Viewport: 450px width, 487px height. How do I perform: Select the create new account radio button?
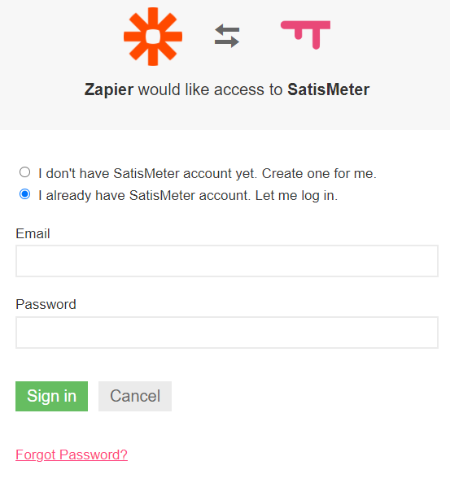25,172
